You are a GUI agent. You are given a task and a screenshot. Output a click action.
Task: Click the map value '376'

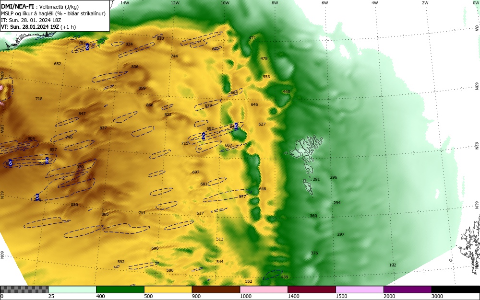point(314,253)
